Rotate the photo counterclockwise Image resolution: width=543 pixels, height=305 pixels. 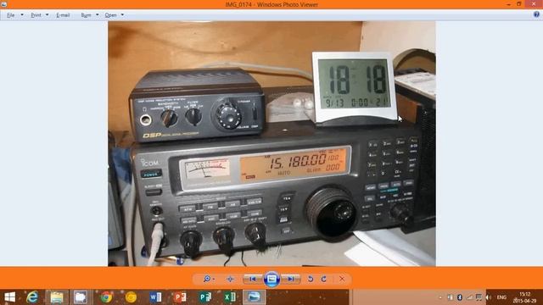click(x=311, y=279)
